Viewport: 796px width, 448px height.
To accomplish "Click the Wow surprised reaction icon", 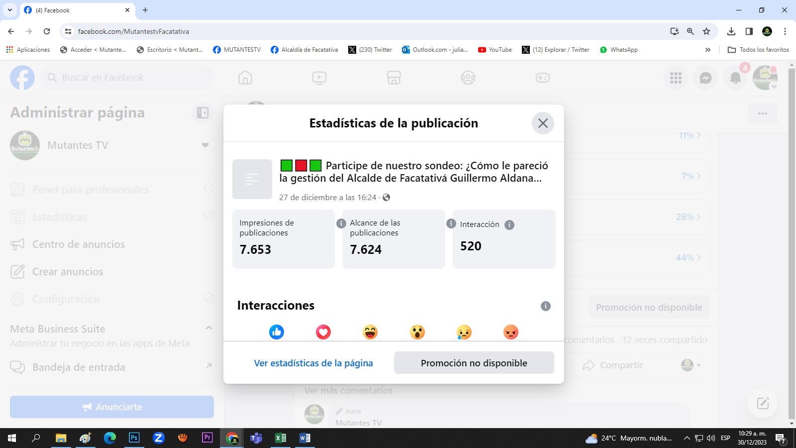I will coord(417,332).
